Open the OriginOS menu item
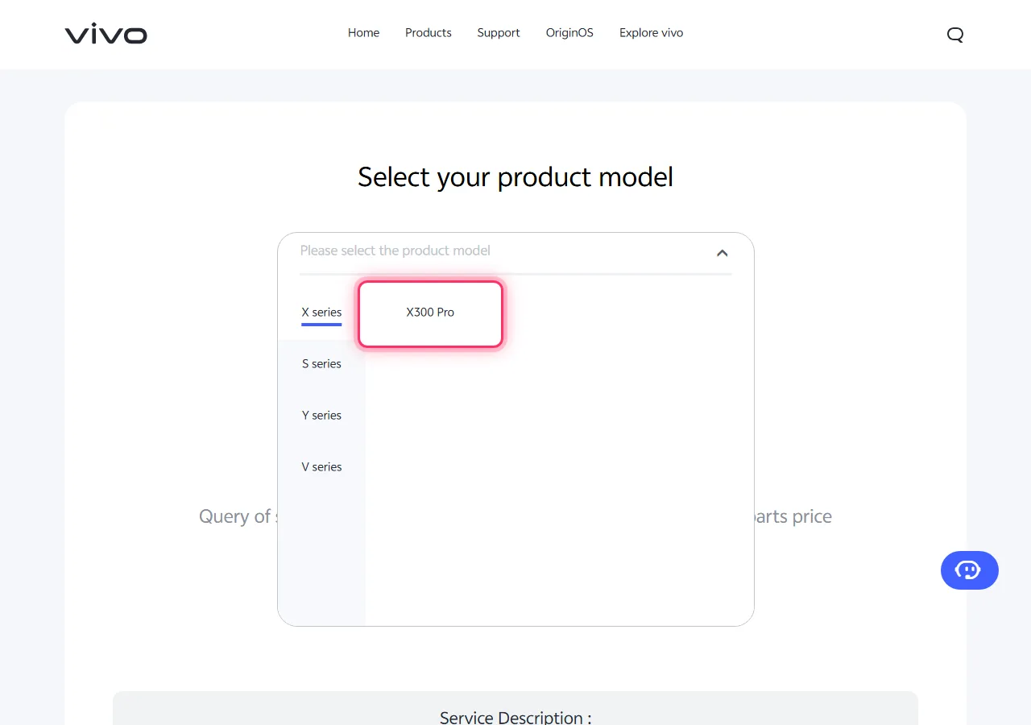The width and height of the screenshot is (1031, 725). (x=569, y=33)
